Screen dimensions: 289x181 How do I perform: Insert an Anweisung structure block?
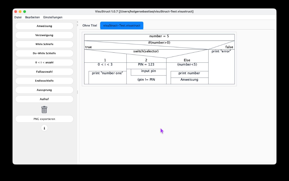[44, 26]
